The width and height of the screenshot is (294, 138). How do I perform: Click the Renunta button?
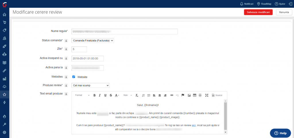[x=284, y=12]
